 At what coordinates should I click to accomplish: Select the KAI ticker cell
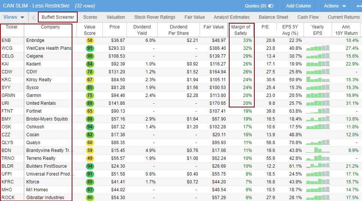[x=6, y=64]
